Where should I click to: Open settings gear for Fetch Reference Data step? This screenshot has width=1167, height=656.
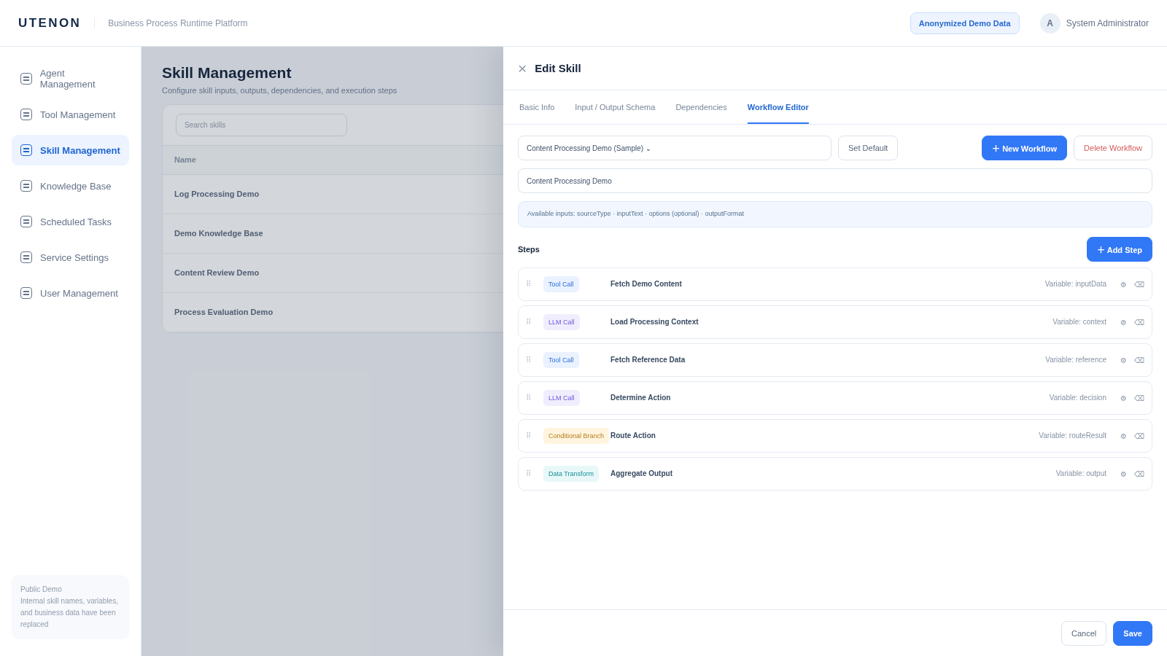1123,361
